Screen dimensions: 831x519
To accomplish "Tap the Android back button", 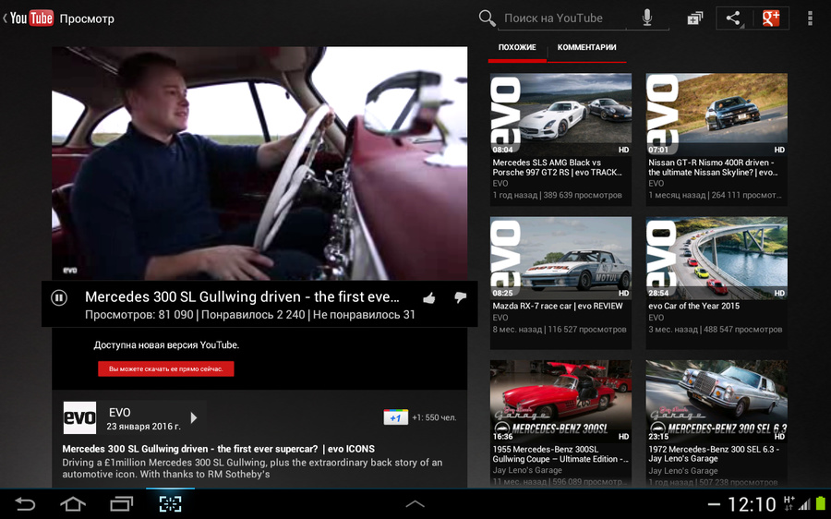I will (x=24, y=503).
